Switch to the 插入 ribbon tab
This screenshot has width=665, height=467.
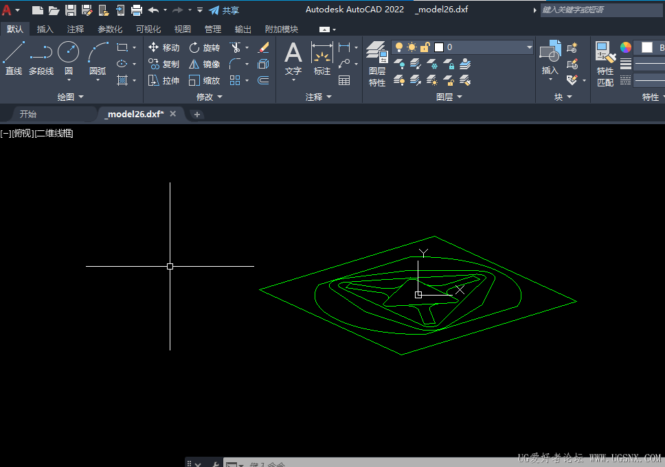click(45, 29)
